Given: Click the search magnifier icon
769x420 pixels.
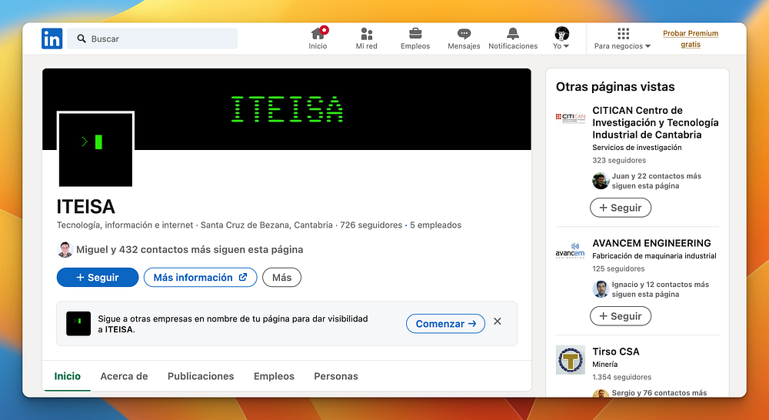Looking at the screenshot, I should [x=82, y=38].
